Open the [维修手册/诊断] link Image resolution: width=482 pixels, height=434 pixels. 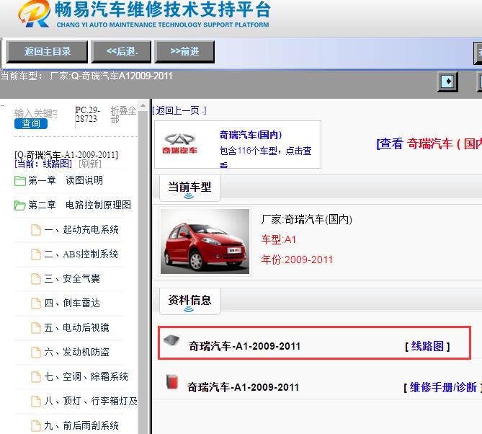(442, 388)
